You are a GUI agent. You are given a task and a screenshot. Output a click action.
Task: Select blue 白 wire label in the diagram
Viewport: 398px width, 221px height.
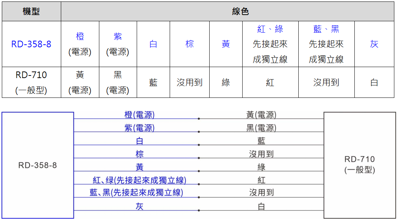140,141
